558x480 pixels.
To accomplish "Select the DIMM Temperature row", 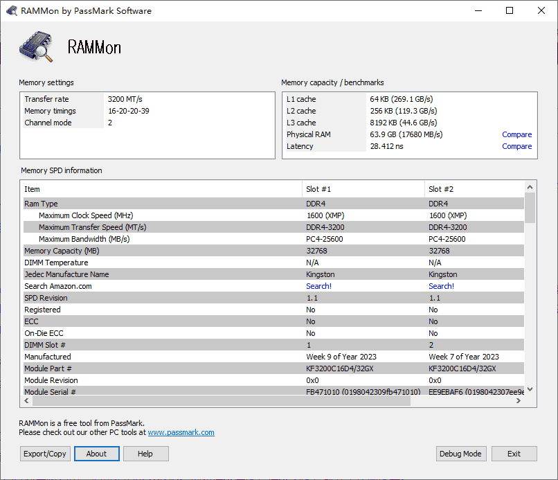I will point(273,263).
